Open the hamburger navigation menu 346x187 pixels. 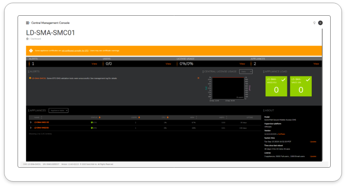[28, 22]
